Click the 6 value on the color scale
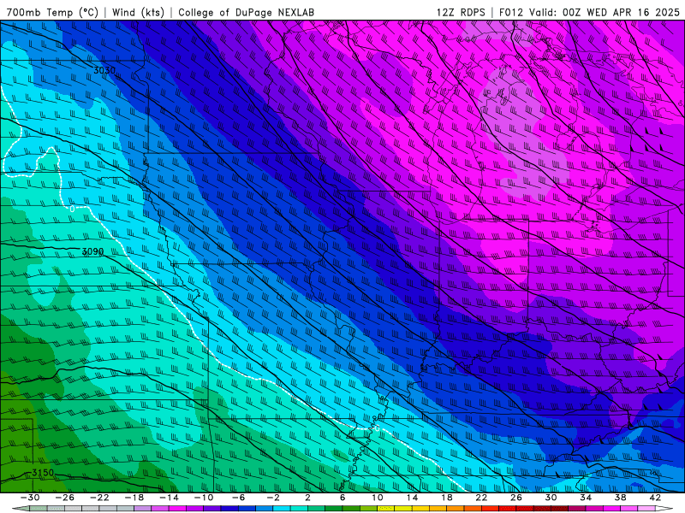This screenshot has height=513, width=685. 342,498
